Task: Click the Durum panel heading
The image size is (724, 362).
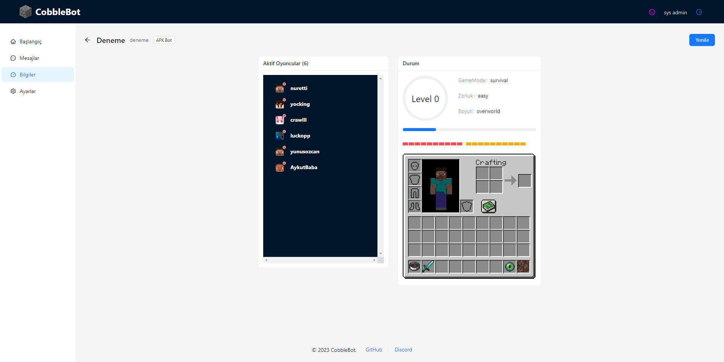Action: (411, 63)
